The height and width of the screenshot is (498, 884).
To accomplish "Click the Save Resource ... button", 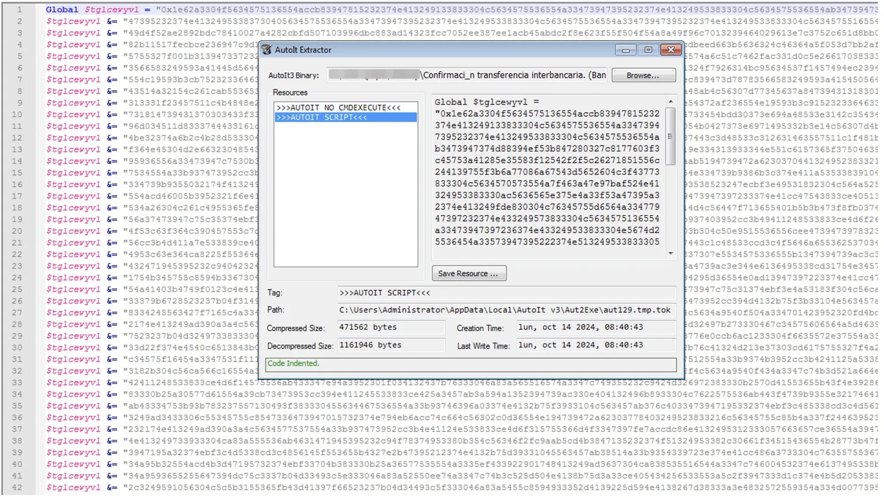I will [x=469, y=274].
